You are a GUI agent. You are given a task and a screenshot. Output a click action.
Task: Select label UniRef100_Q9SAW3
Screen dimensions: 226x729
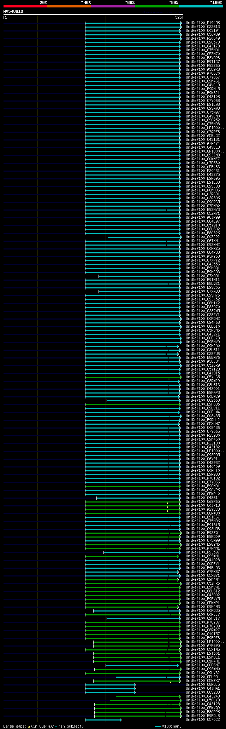point(203,108)
